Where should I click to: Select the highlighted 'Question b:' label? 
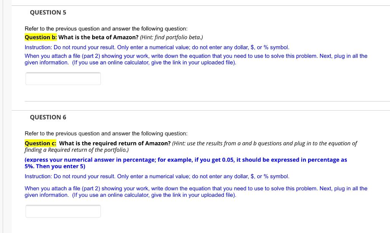(41, 37)
